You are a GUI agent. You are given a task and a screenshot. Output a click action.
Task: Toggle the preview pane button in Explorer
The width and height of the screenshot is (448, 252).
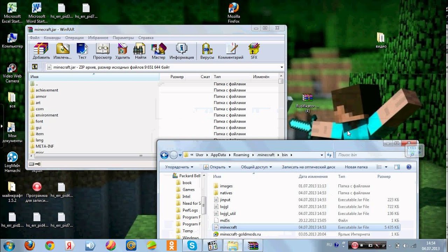coord(397,167)
